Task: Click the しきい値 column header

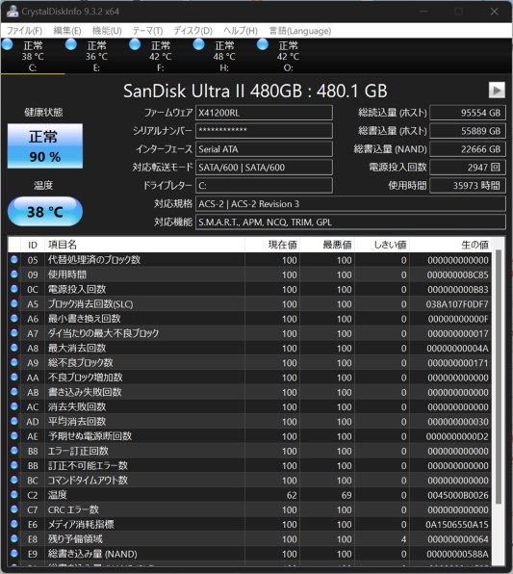Action: tap(382, 245)
